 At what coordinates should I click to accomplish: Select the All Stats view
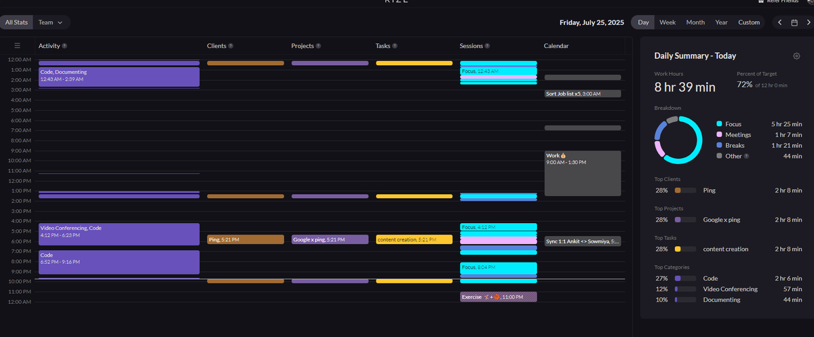tap(16, 22)
